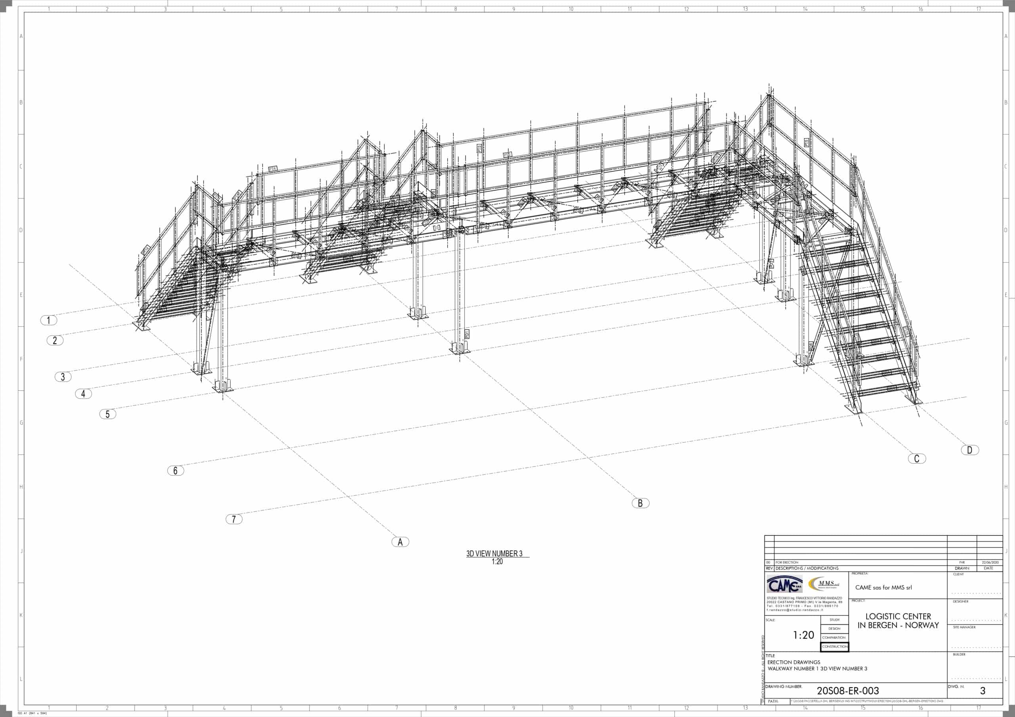Image resolution: width=1015 pixels, height=717 pixels.
Task: Click grid line bubble 4
Action: tap(83, 394)
